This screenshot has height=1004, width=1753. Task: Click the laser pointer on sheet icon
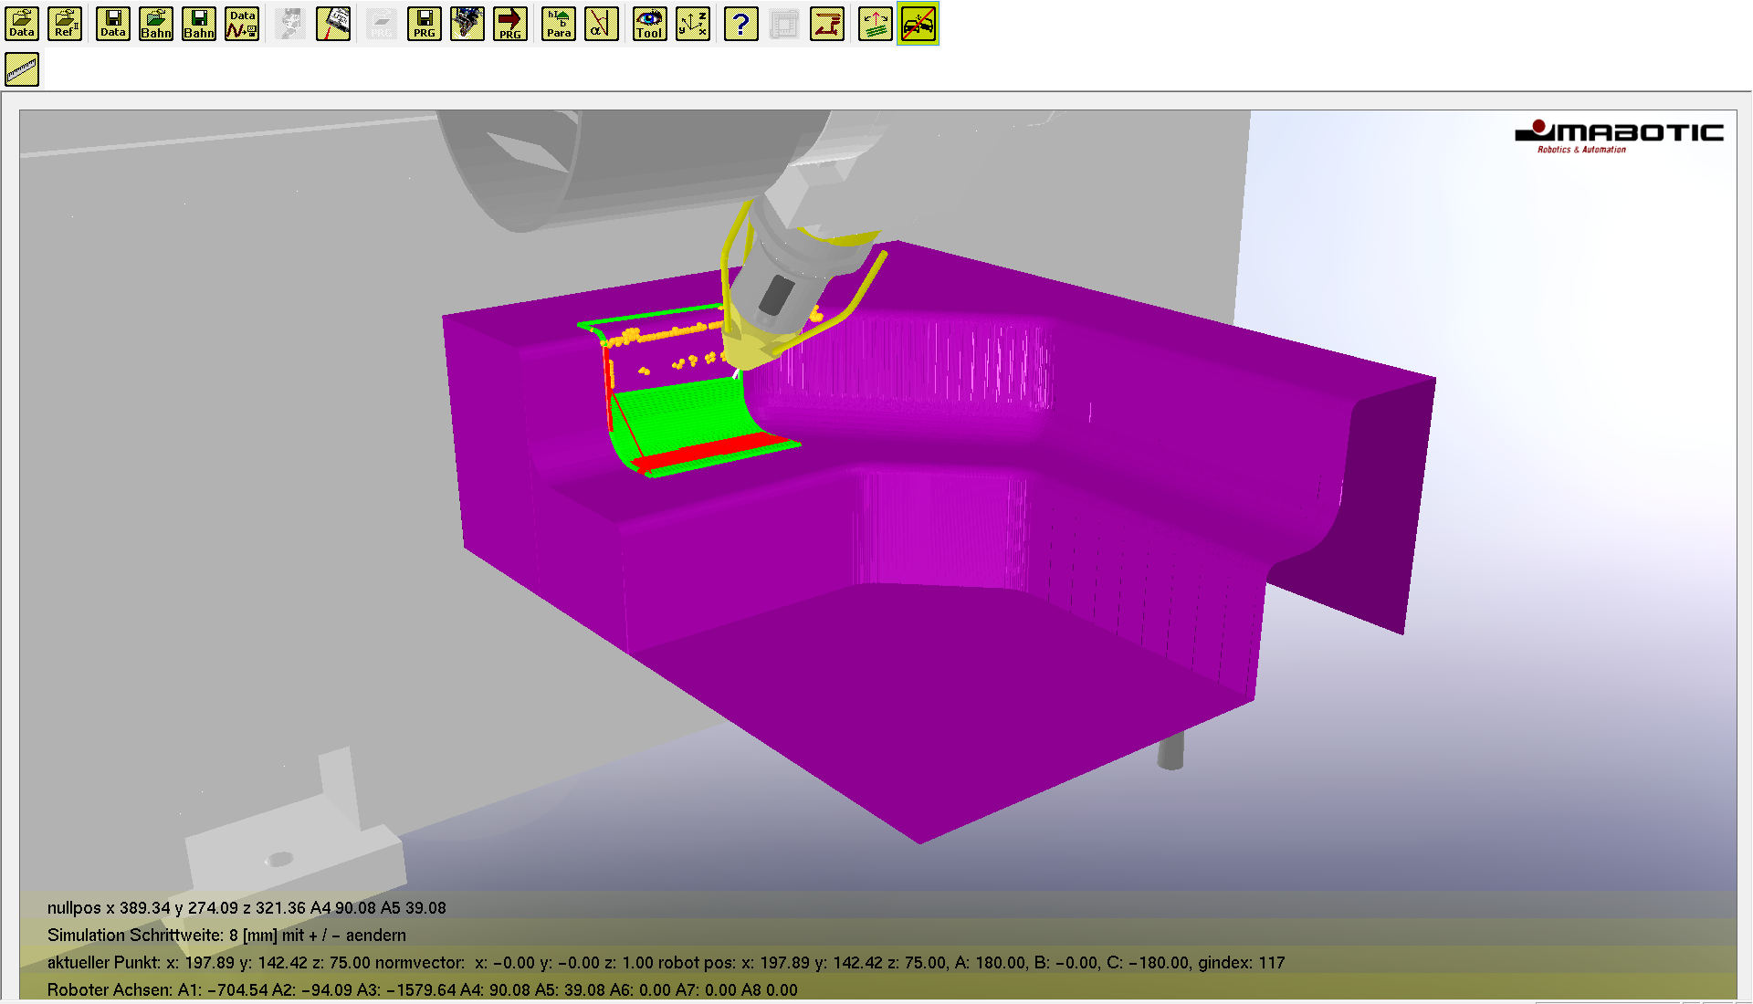(x=333, y=24)
